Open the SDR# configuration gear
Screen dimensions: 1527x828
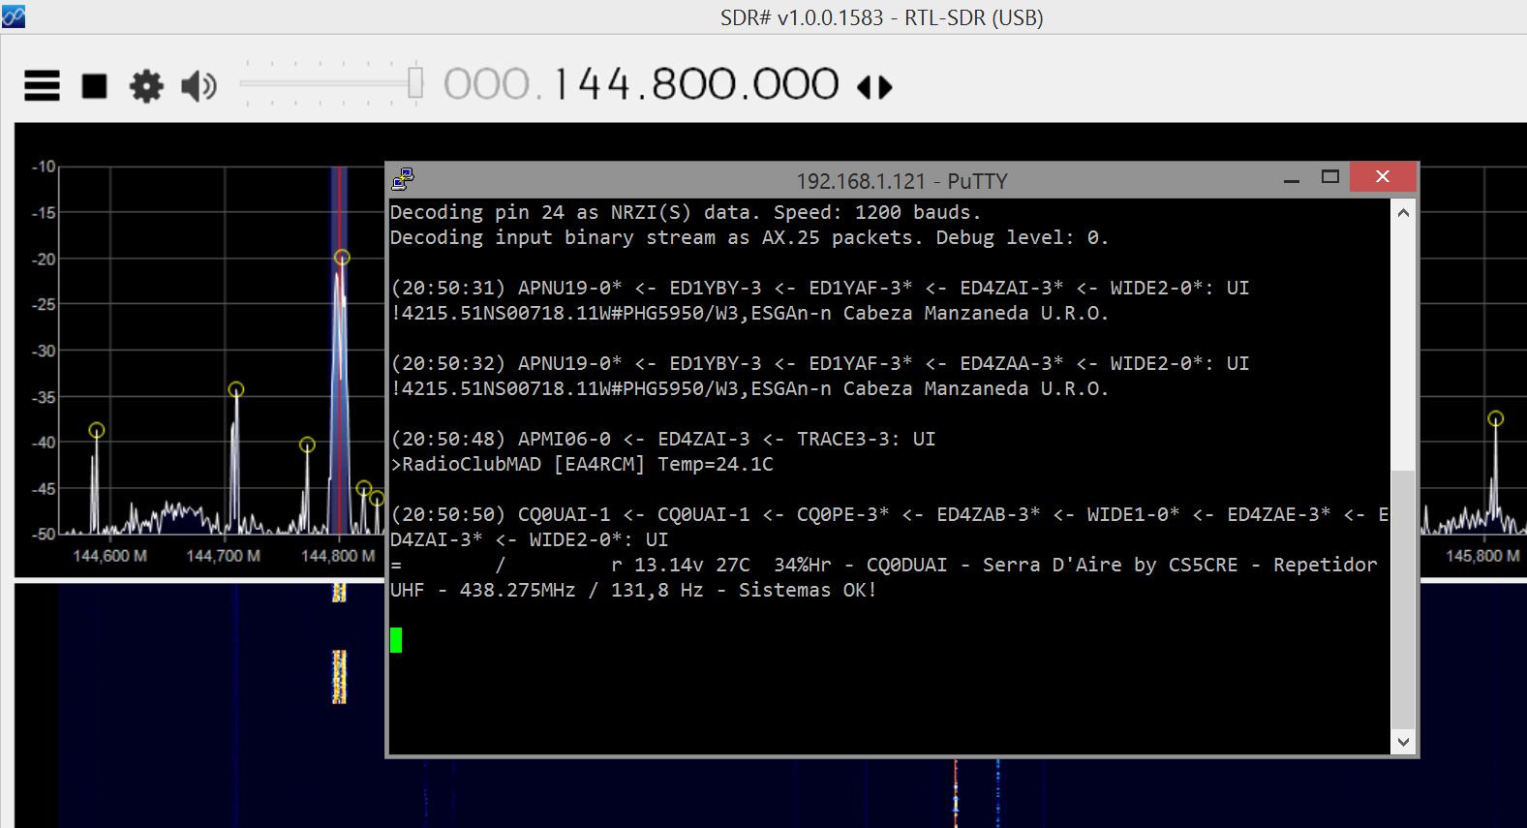(147, 86)
